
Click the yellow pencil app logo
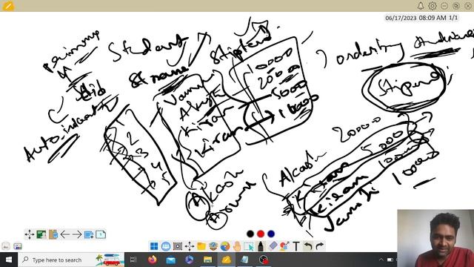(8, 6)
